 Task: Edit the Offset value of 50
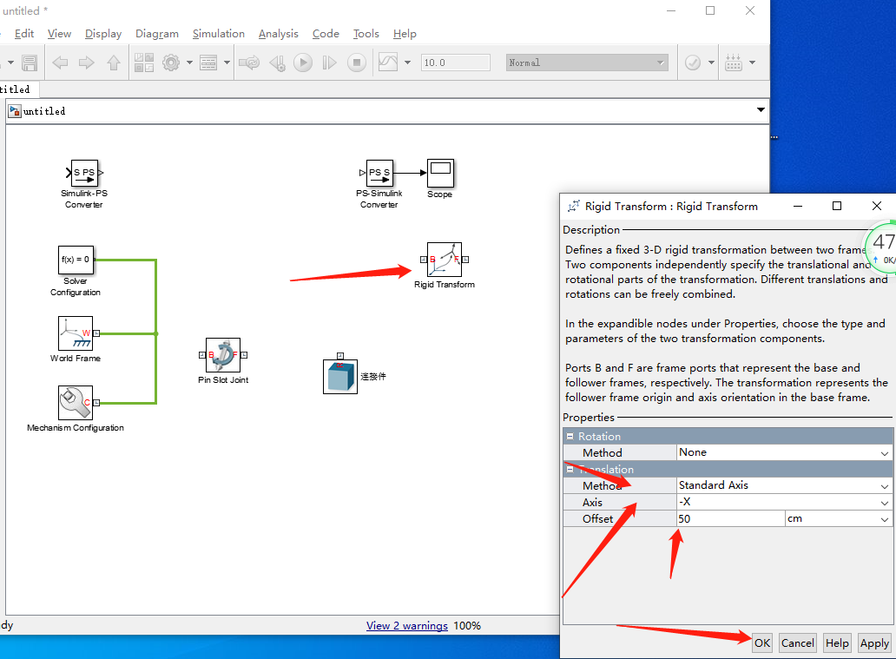[729, 518]
